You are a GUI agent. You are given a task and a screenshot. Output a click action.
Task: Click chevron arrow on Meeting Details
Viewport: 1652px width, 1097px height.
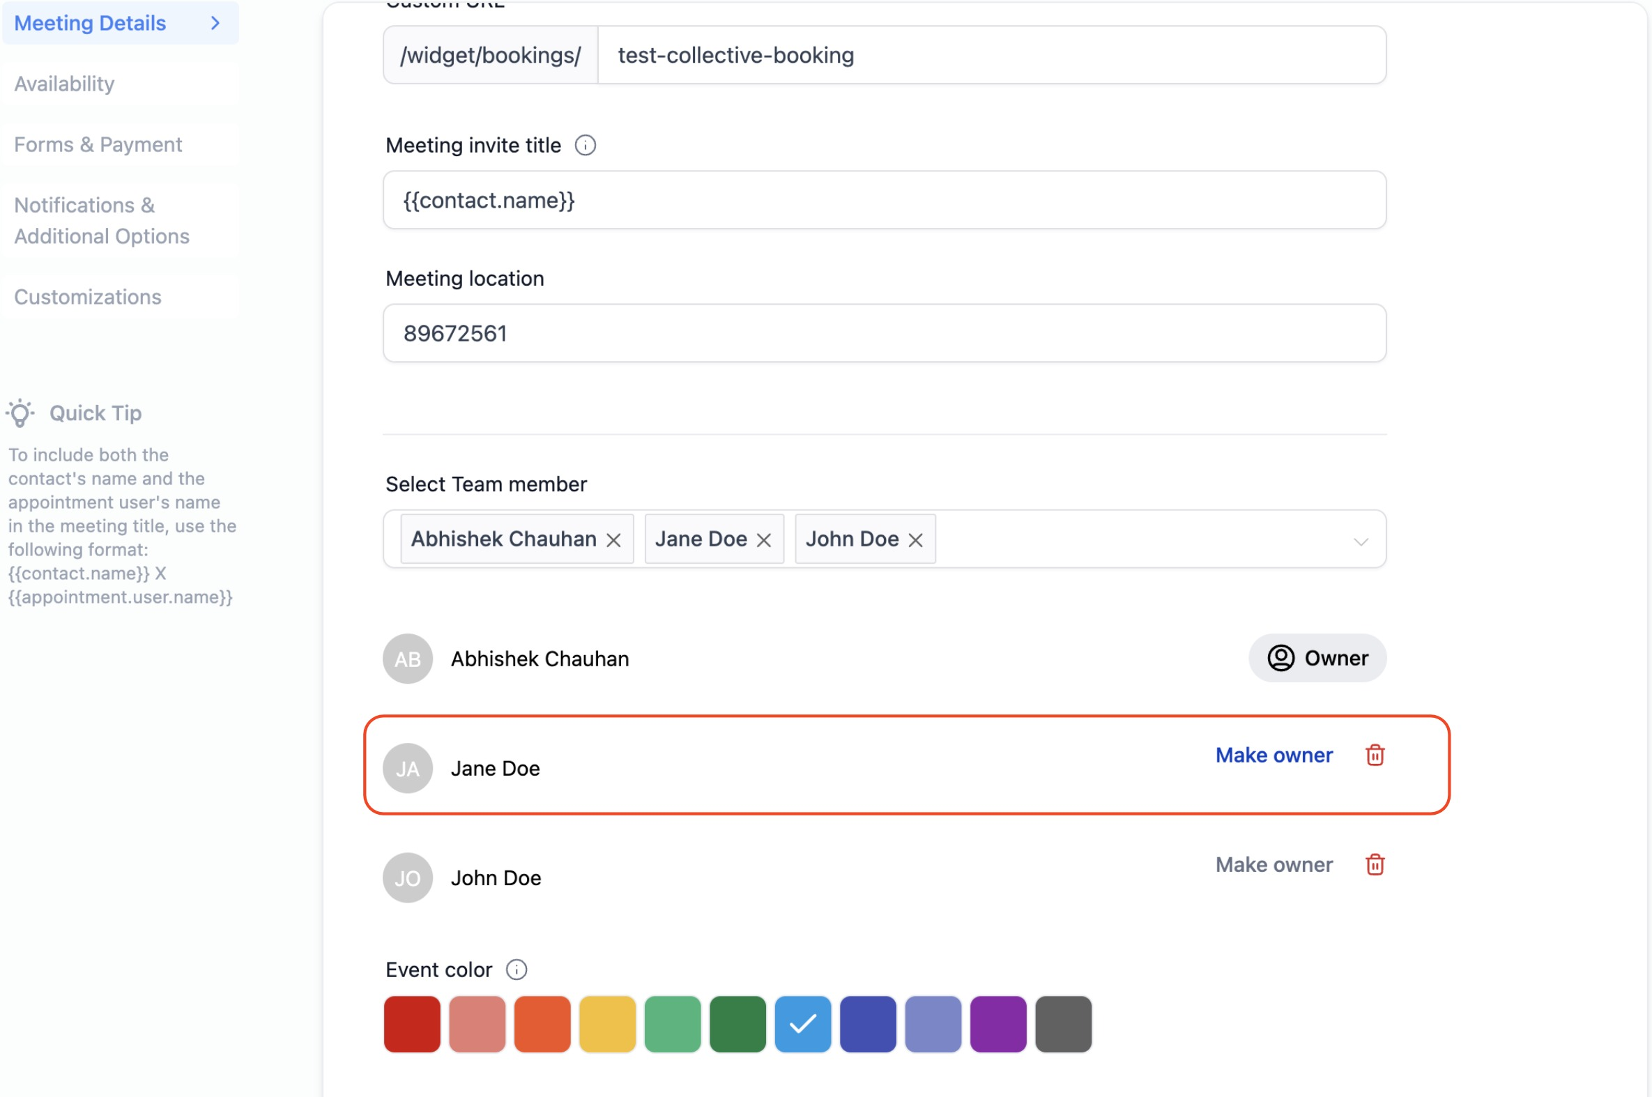(x=215, y=23)
